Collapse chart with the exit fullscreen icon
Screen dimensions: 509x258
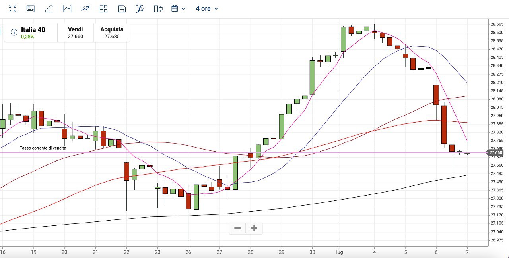13,9
